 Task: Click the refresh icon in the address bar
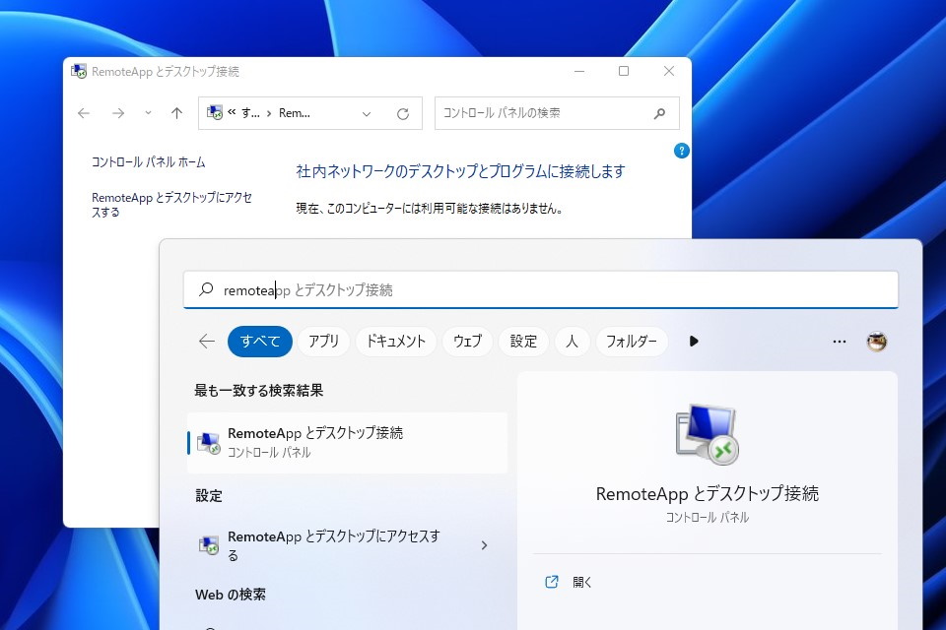[403, 113]
